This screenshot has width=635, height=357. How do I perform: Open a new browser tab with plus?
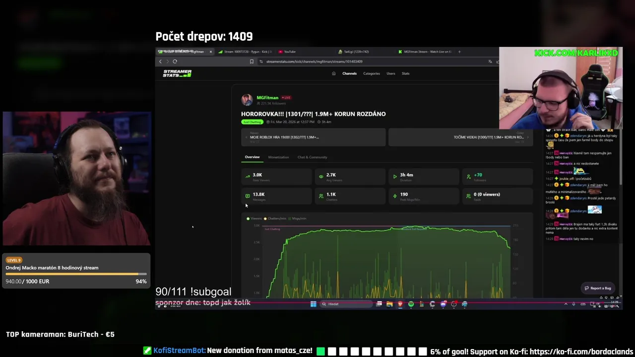click(459, 52)
